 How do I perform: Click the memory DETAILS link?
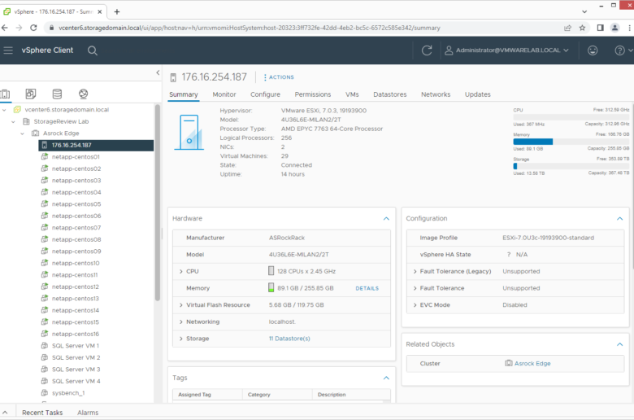(x=367, y=288)
